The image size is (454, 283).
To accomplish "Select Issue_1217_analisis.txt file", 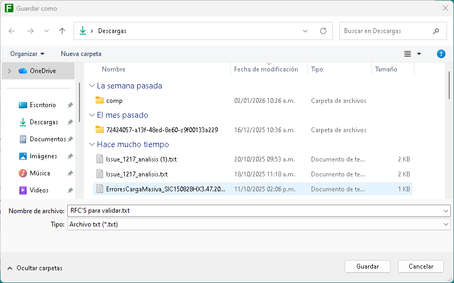I will click(x=137, y=174).
